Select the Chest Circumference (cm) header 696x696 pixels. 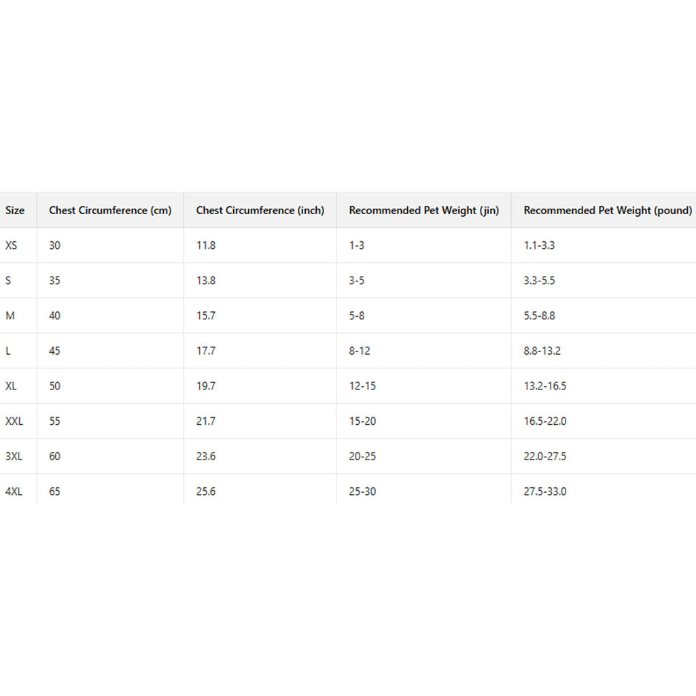110,211
